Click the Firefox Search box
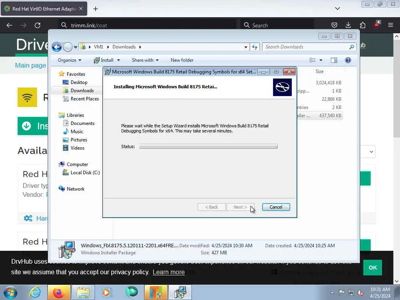 277,25
